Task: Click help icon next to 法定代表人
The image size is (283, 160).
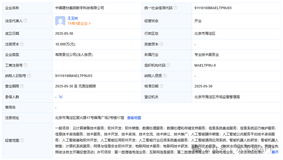Action: click(25, 21)
